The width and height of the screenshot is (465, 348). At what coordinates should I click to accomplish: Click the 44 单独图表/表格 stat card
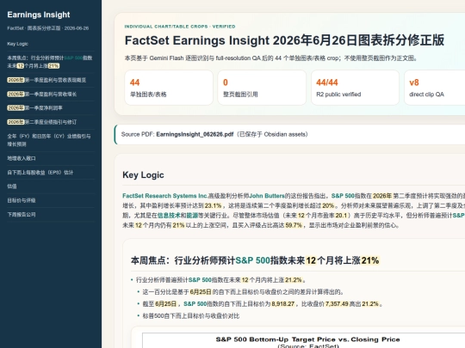pyautogui.click(x=169, y=88)
